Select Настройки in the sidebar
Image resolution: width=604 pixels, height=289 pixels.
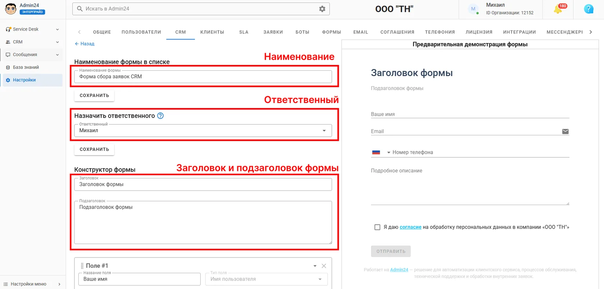(32, 80)
